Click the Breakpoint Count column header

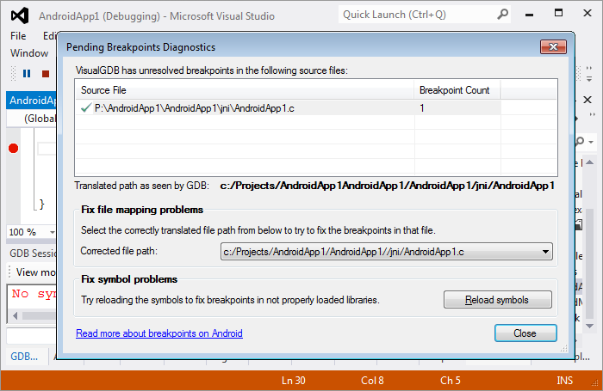point(457,90)
